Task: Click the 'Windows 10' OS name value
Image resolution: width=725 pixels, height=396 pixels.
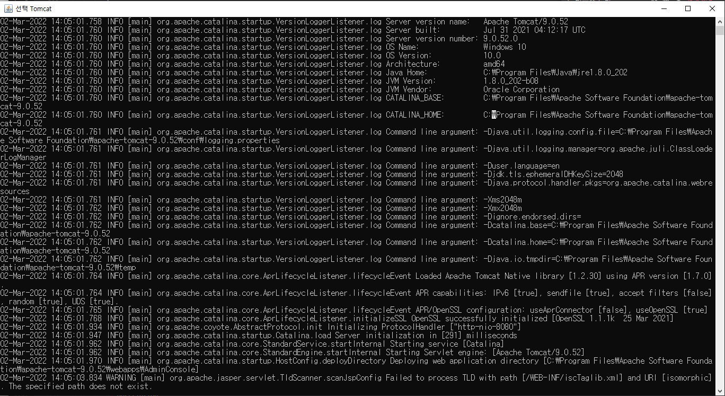Action: point(505,47)
